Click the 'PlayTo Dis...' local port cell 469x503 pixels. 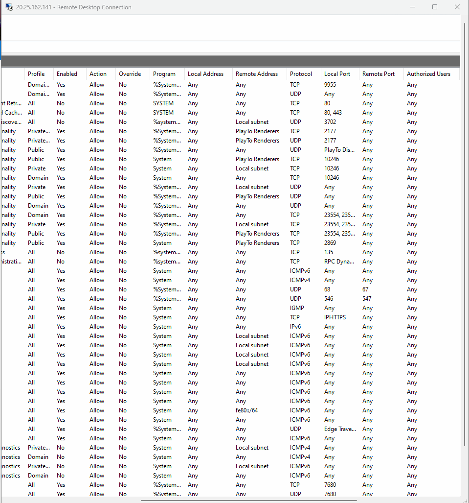pos(339,150)
